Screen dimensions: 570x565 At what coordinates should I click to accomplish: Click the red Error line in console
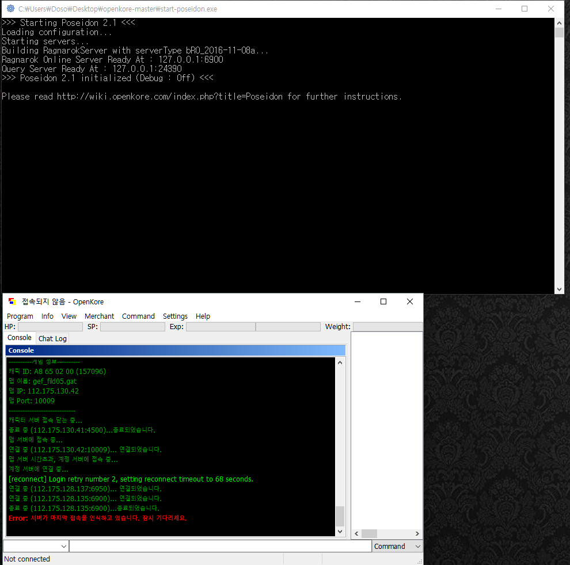click(97, 518)
